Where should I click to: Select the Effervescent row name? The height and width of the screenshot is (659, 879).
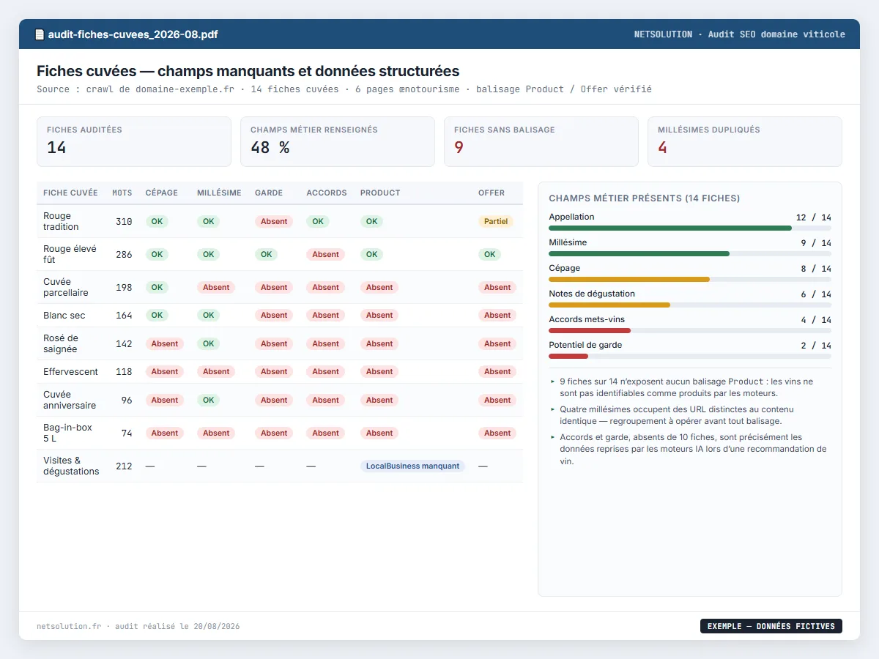tap(70, 372)
